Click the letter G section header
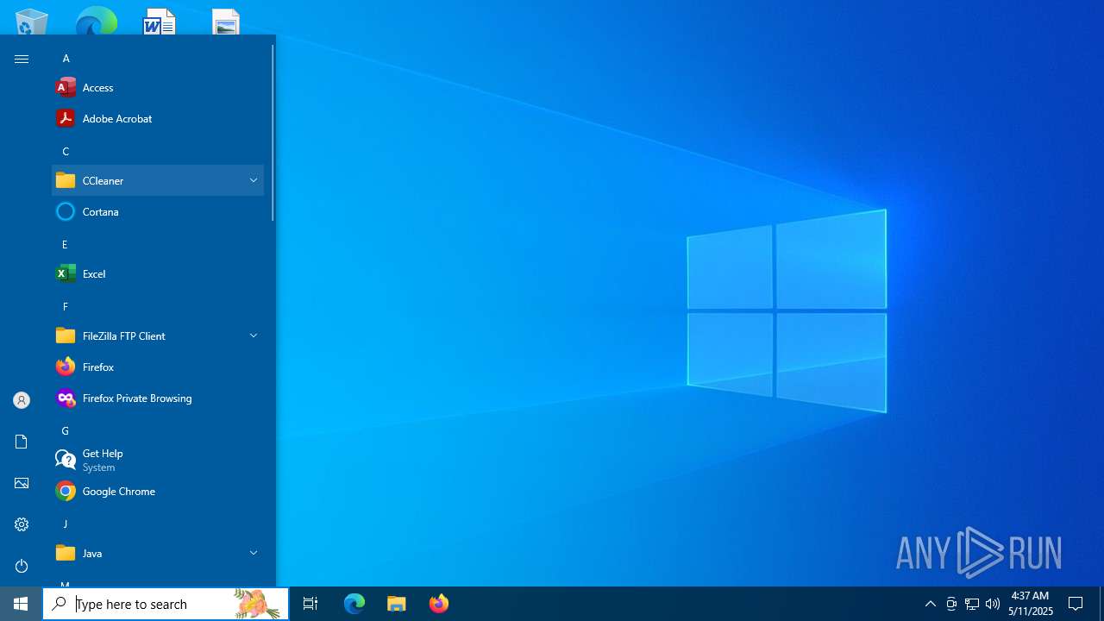This screenshot has width=1104, height=621. [65, 431]
